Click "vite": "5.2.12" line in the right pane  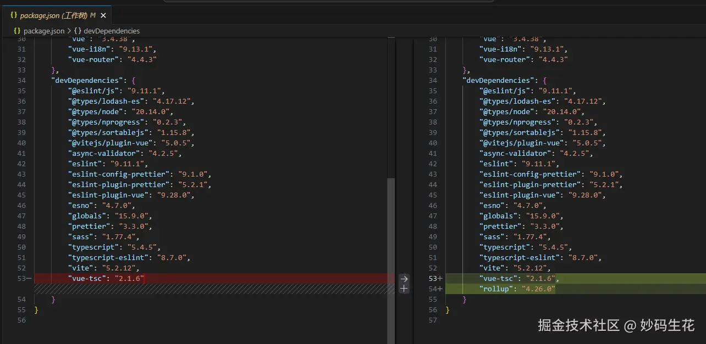pos(515,268)
